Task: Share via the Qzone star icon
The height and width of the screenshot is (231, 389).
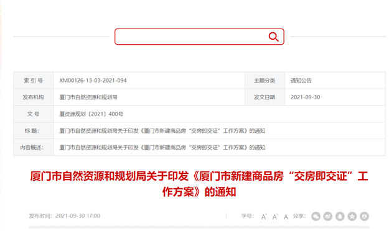Action: tap(352, 216)
